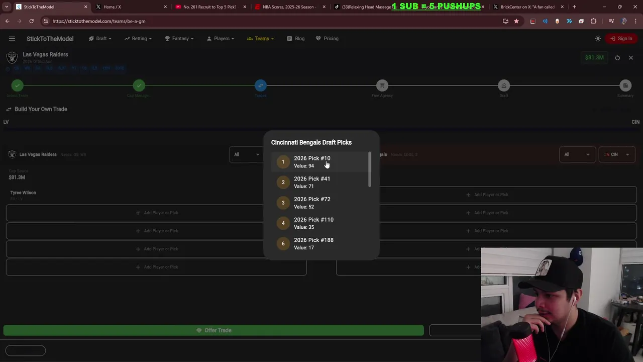Click the bookmark star icon
This screenshot has width=643, height=362.
(x=516, y=21)
